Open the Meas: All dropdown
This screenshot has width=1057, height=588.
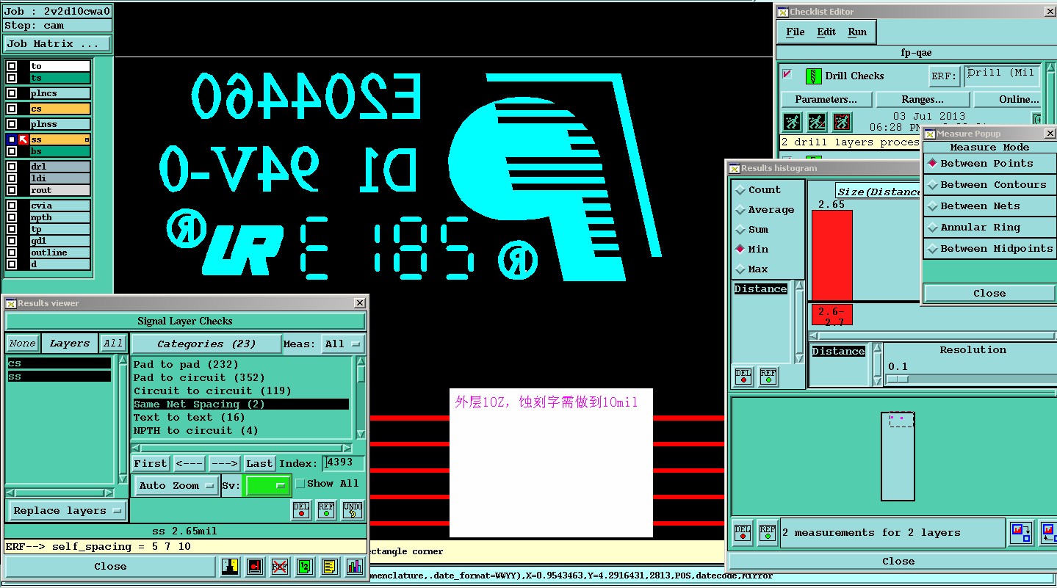click(344, 344)
